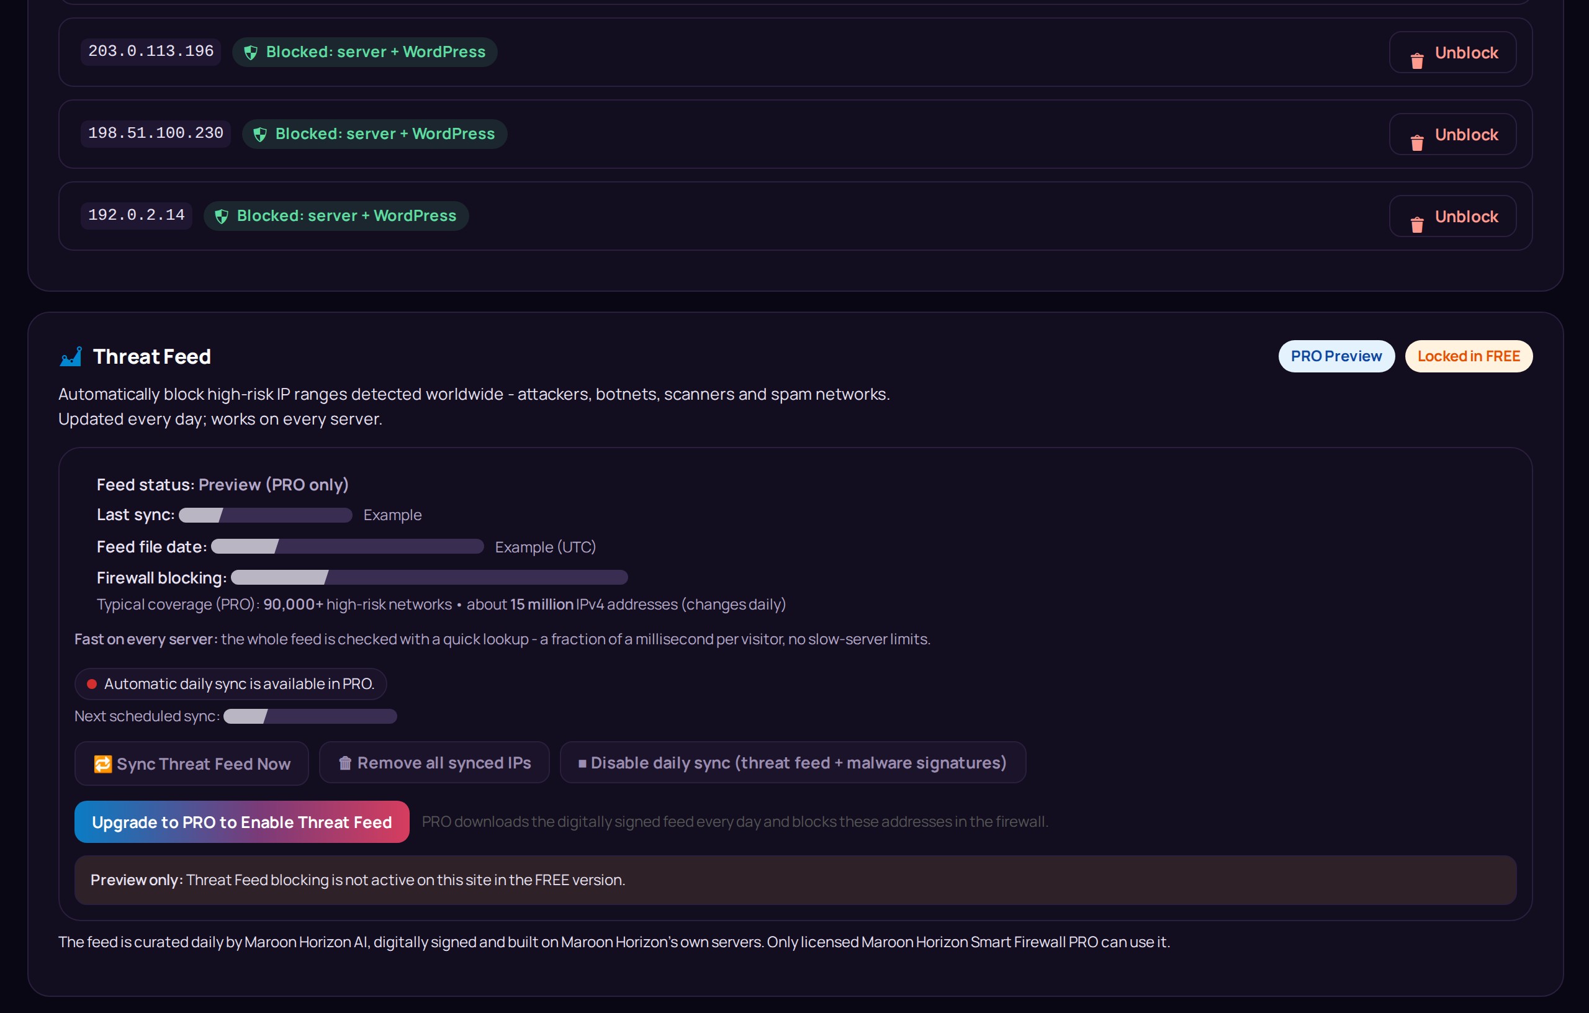Click the Blocked badge for 203.0.113.196
The height and width of the screenshot is (1013, 1589).
(365, 52)
